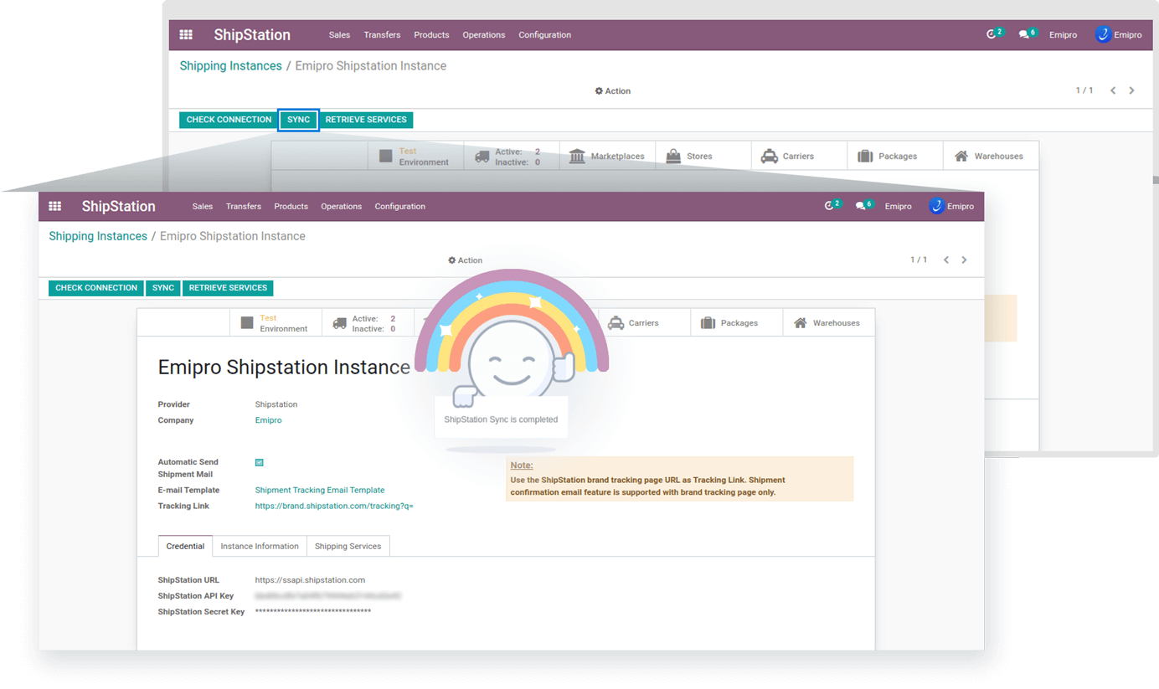This screenshot has width=1159, height=689.
Task: Open apps grid icon in back window
Action: (x=186, y=34)
